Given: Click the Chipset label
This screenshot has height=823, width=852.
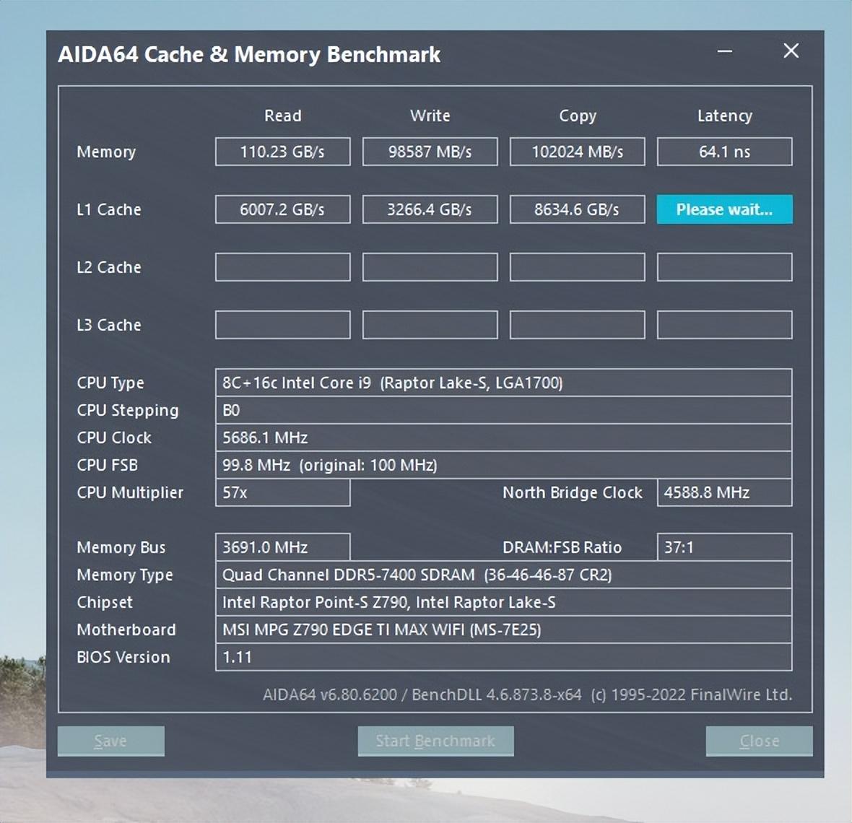Looking at the screenshot, I should [104, 602].
